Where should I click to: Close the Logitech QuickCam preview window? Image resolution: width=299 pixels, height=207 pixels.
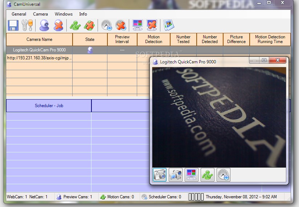click(x=278, y=60)
